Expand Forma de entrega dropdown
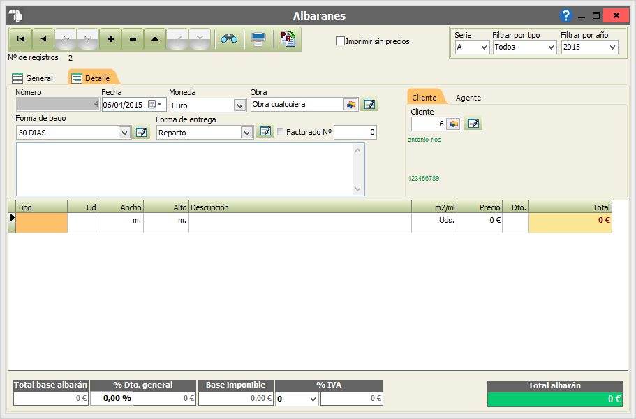Viewport: 636px width, 419px height. [246, 133]
